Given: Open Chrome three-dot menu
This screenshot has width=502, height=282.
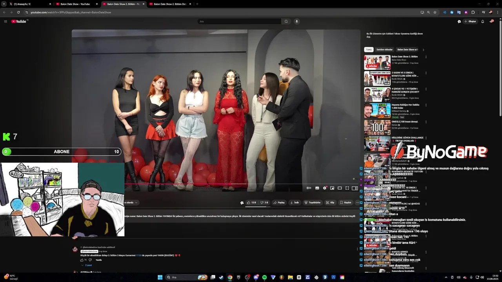Looking at the screenshot, I should pos(497,12).
